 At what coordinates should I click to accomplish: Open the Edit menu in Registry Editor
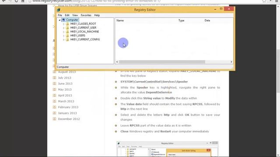(67, 15)
